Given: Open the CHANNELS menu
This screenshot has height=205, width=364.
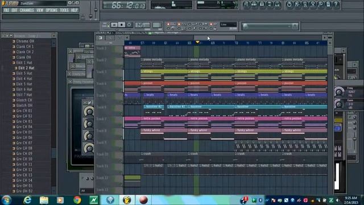Looking at the screenshot, I should tap(27, 10).
